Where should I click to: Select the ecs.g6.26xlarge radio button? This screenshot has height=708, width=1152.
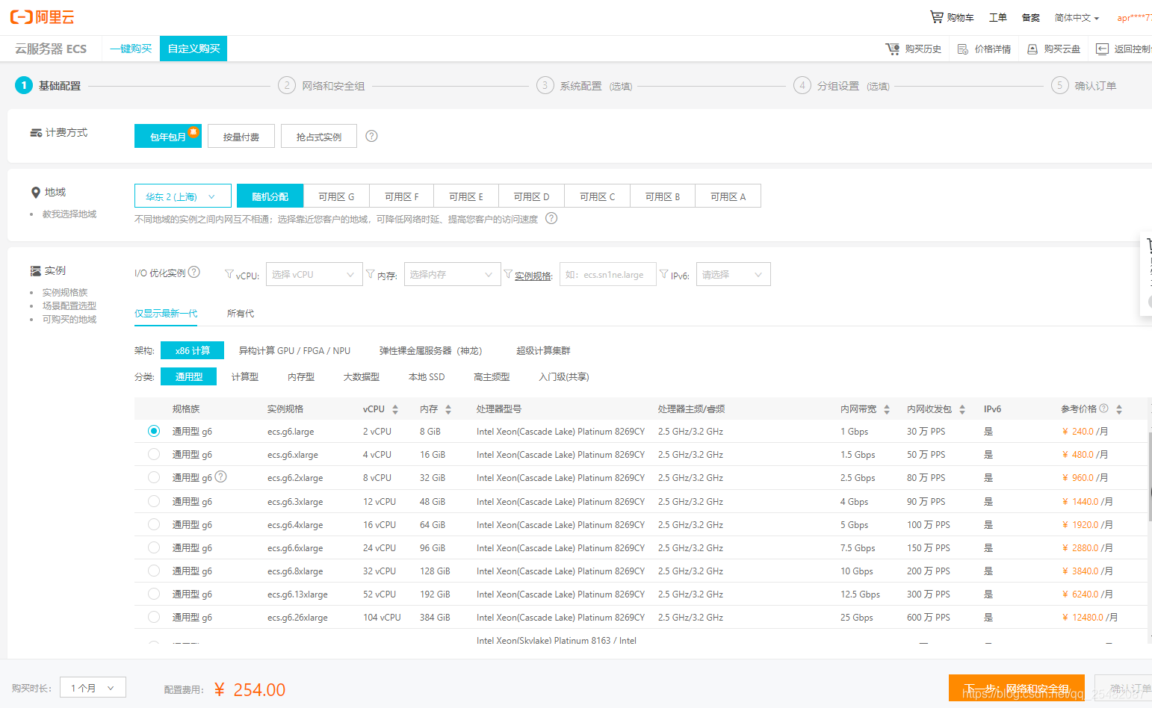point(154,617)
